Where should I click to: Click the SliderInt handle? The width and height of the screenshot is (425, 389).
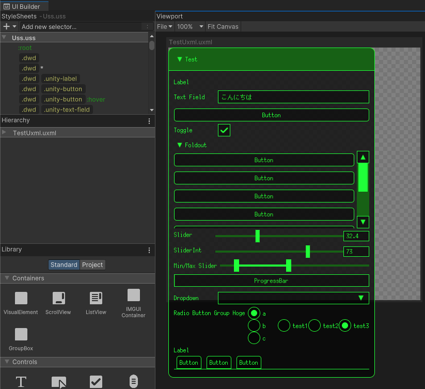click(308, 252)
